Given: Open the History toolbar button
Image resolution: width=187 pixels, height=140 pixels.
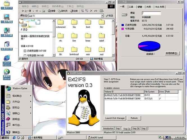Looking at the screenshot, I should coord(74,11).
